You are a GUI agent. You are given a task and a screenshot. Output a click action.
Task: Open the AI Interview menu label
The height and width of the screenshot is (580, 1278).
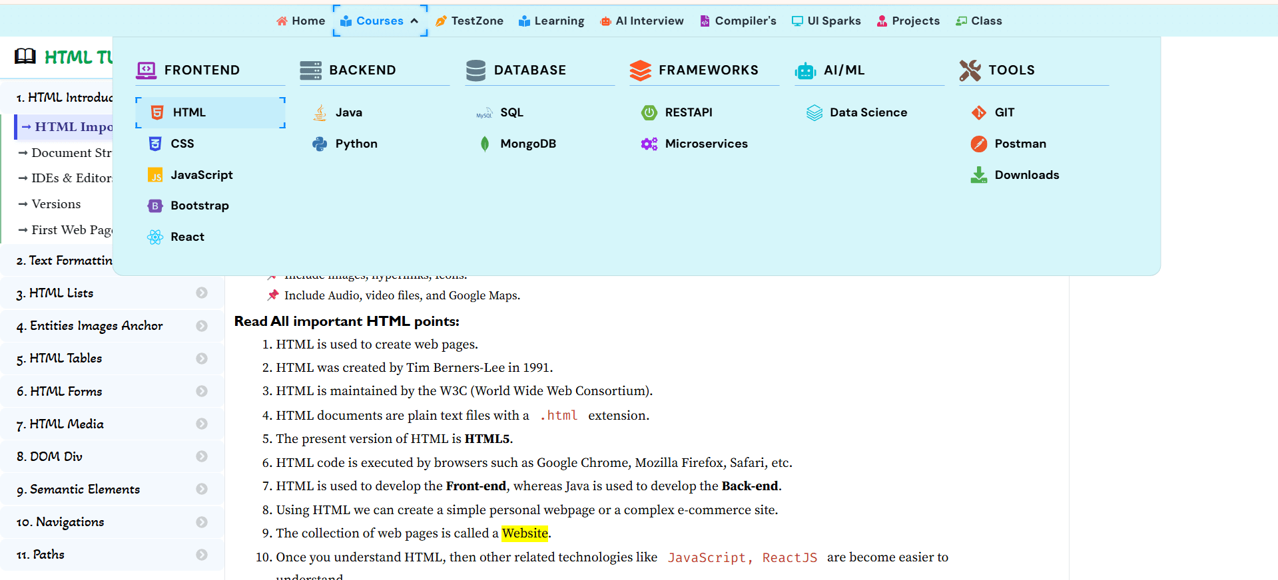tap(649, 21)
